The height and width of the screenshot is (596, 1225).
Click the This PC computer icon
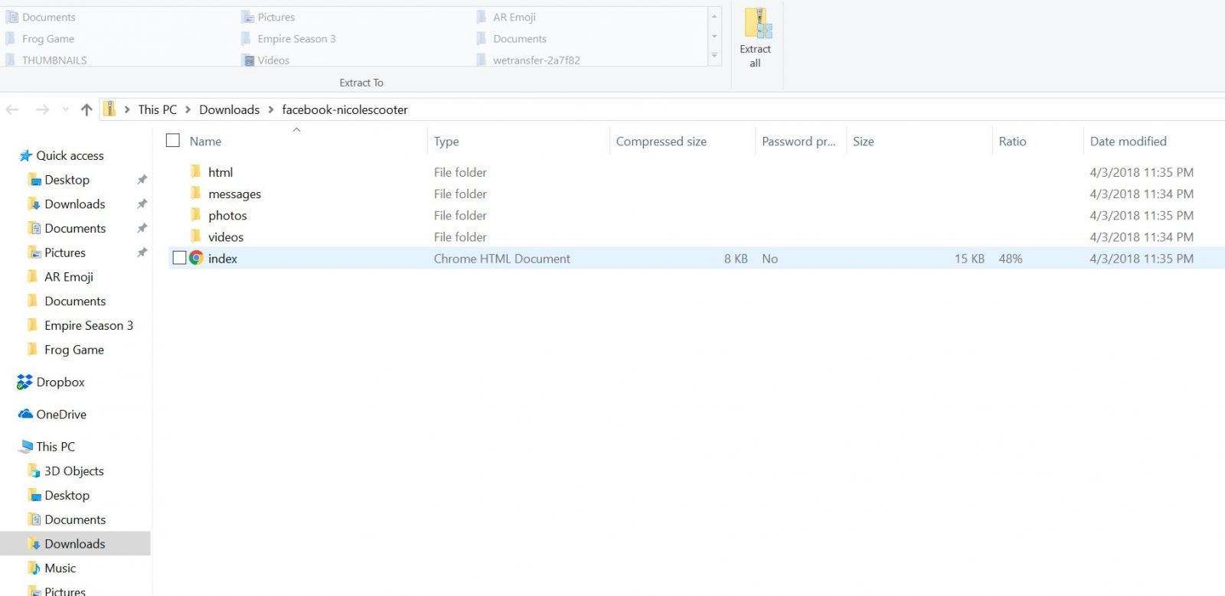pyautogui.click(x=26, y=446)
